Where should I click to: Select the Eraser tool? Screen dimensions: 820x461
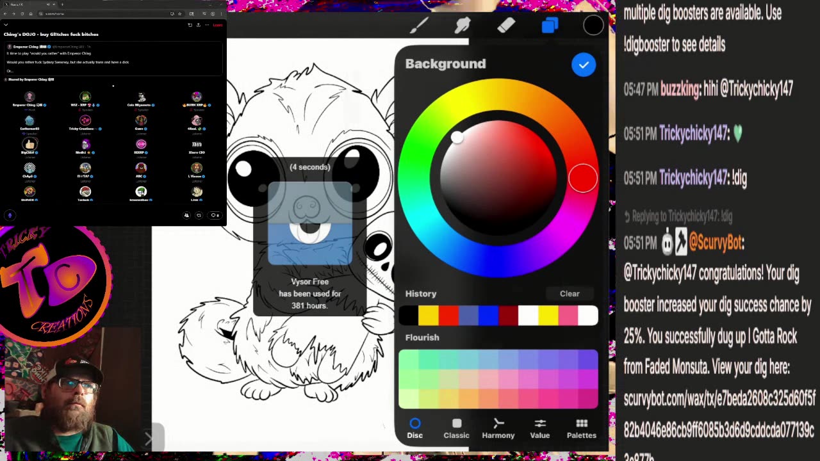(x=506, y=25)
